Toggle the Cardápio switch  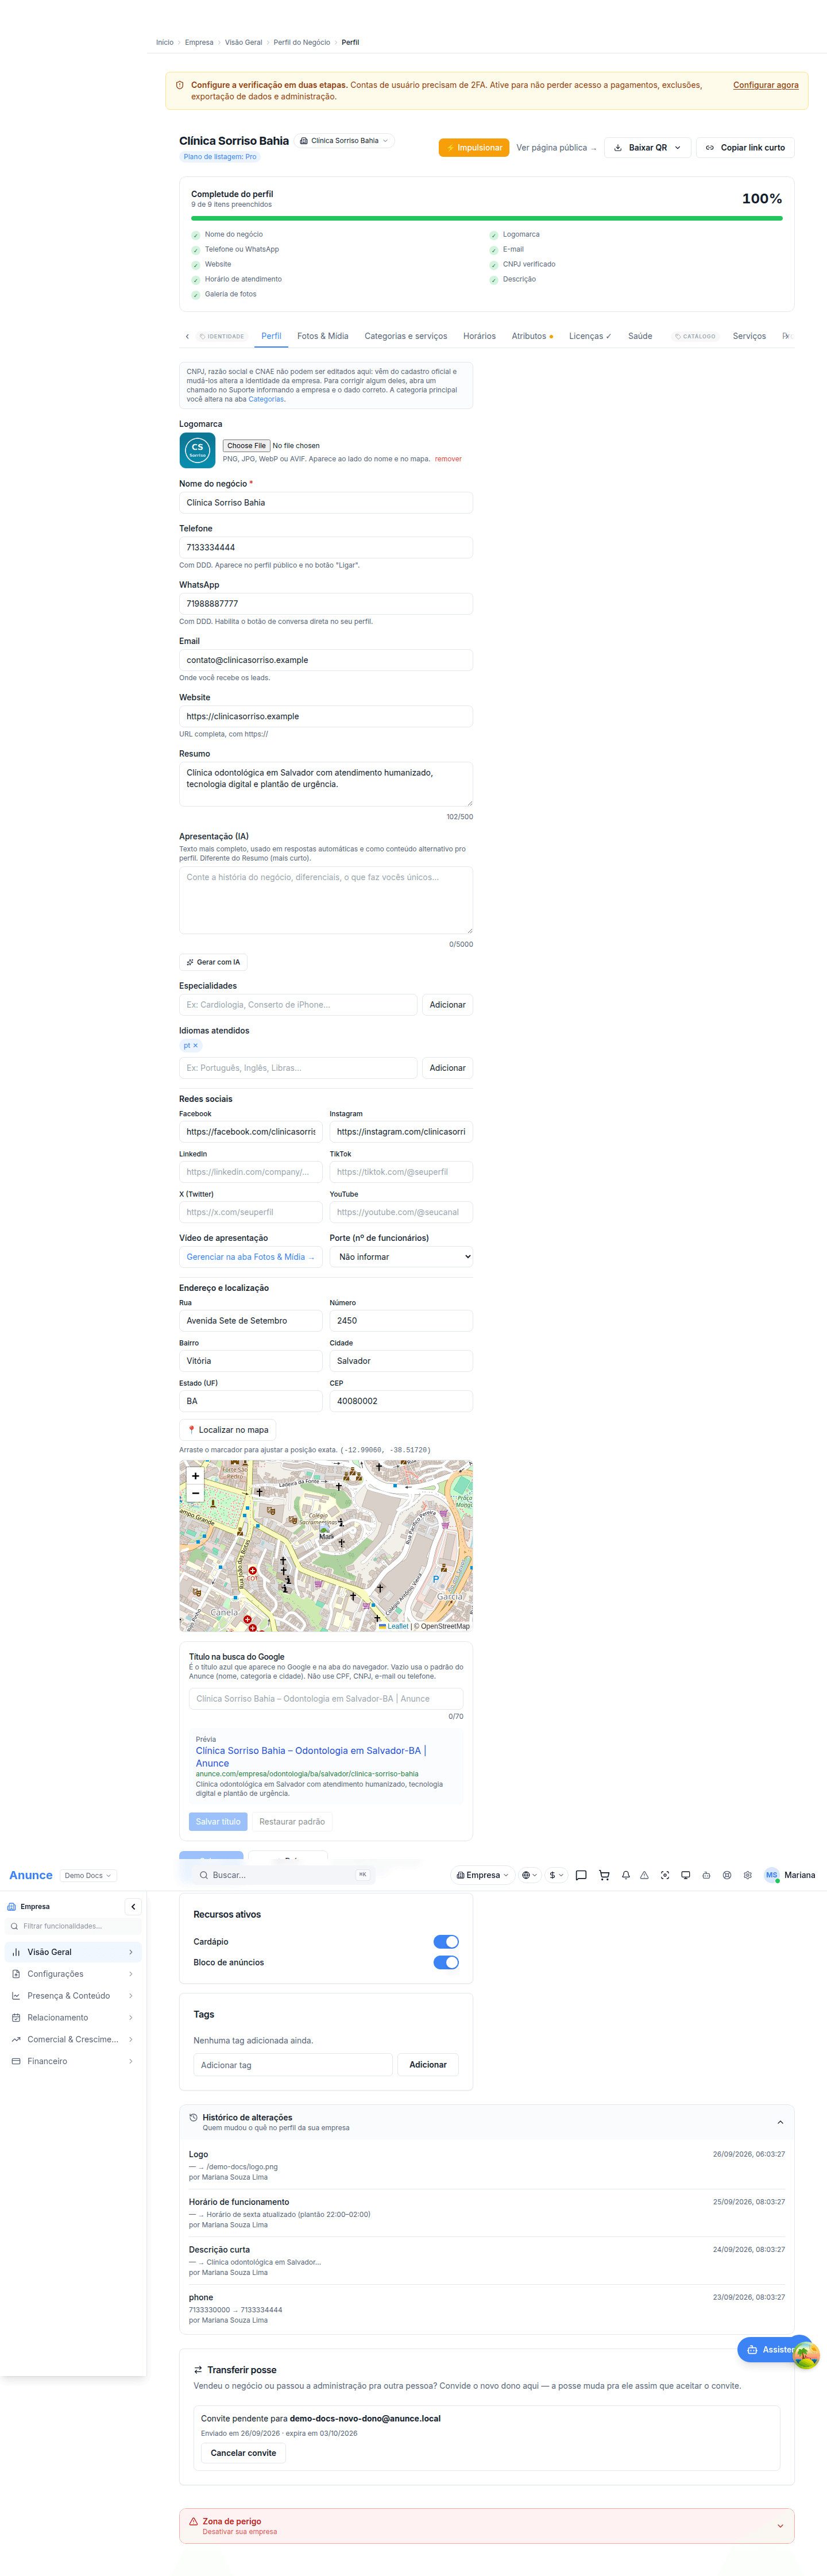pos(446,1941)
